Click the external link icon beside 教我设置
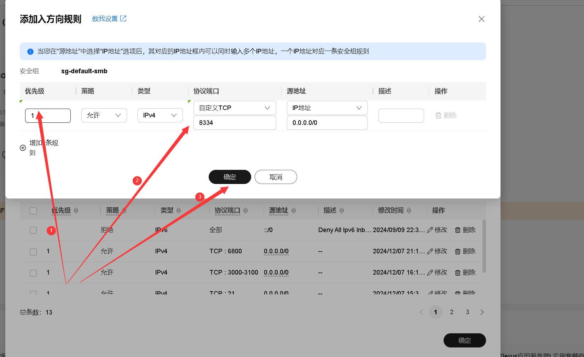Screen dimensions: 584x357 [123, 18]
